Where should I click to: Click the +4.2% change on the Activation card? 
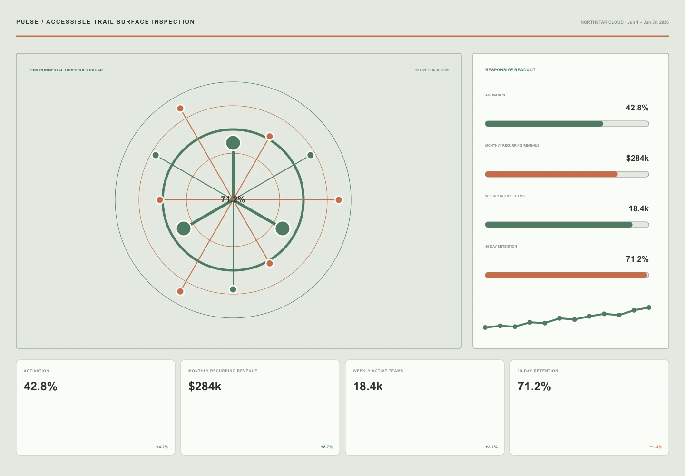162,447
